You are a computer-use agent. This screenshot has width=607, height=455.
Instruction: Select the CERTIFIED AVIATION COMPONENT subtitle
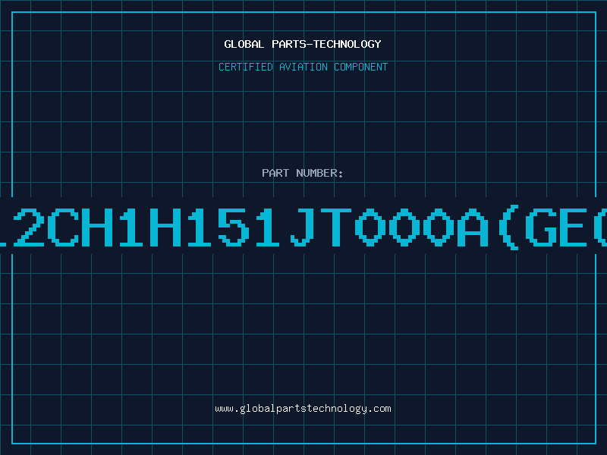coord(303,67)
